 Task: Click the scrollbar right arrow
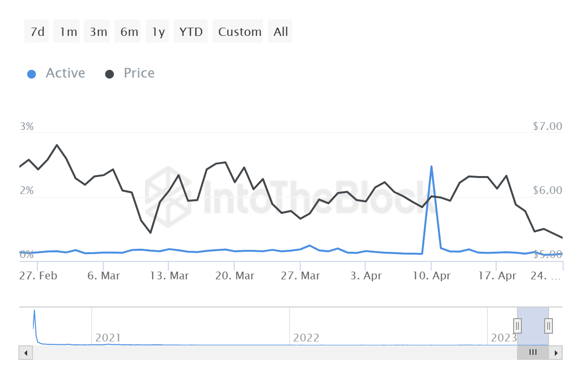(x=556, y=353)
